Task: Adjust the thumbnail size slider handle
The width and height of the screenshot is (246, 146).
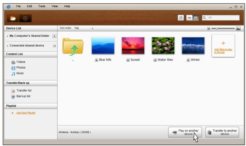Action: [217, 28]
